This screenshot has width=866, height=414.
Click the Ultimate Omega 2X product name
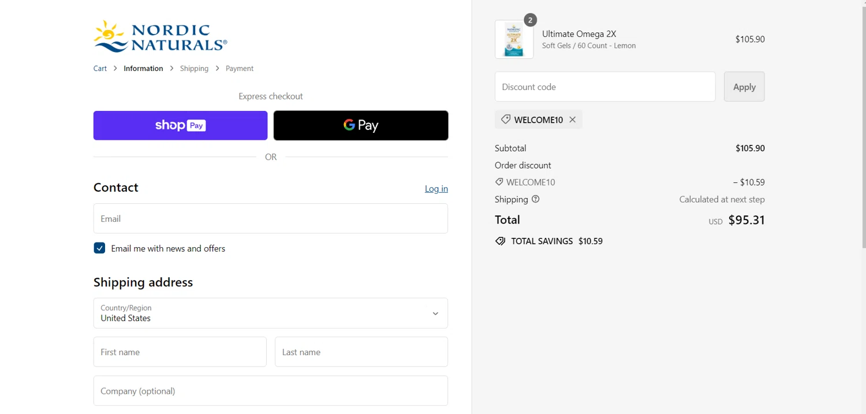pyautogui.click(x=579, y=34)
